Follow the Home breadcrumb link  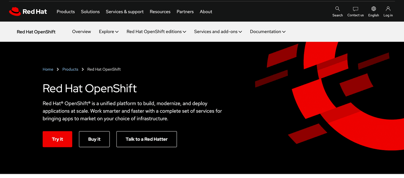tap(48, 69)
